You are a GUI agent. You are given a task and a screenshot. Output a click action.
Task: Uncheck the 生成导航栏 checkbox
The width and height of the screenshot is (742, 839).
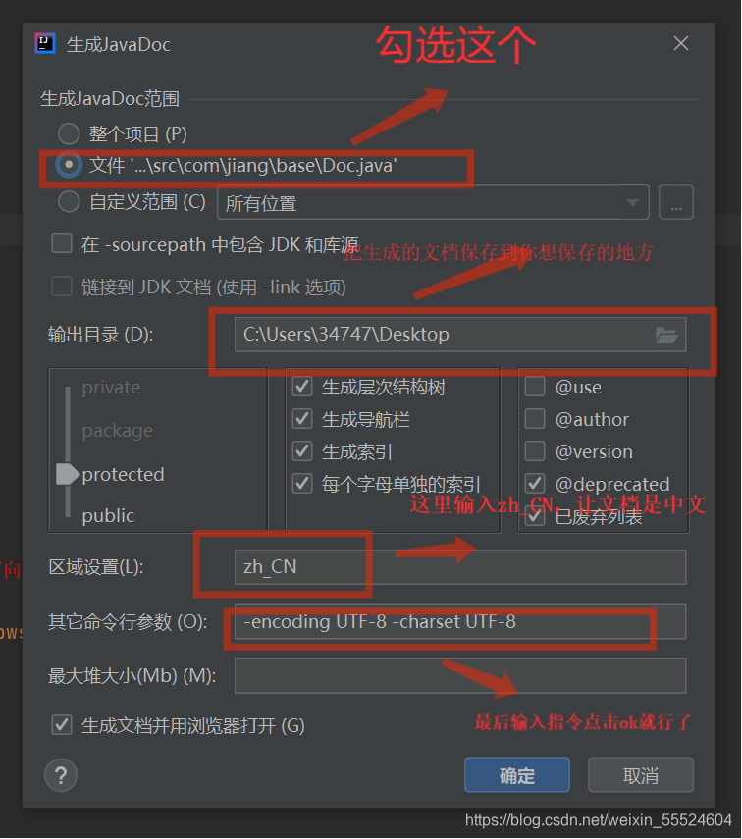[302, 419]
